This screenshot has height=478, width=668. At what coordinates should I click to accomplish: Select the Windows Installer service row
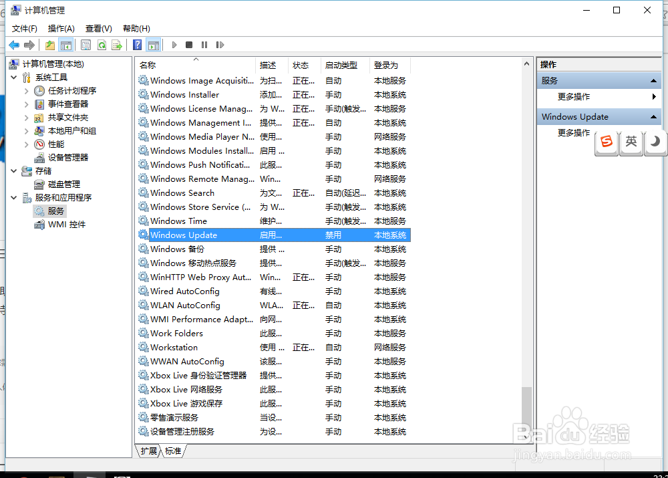(x=273, y=95)
